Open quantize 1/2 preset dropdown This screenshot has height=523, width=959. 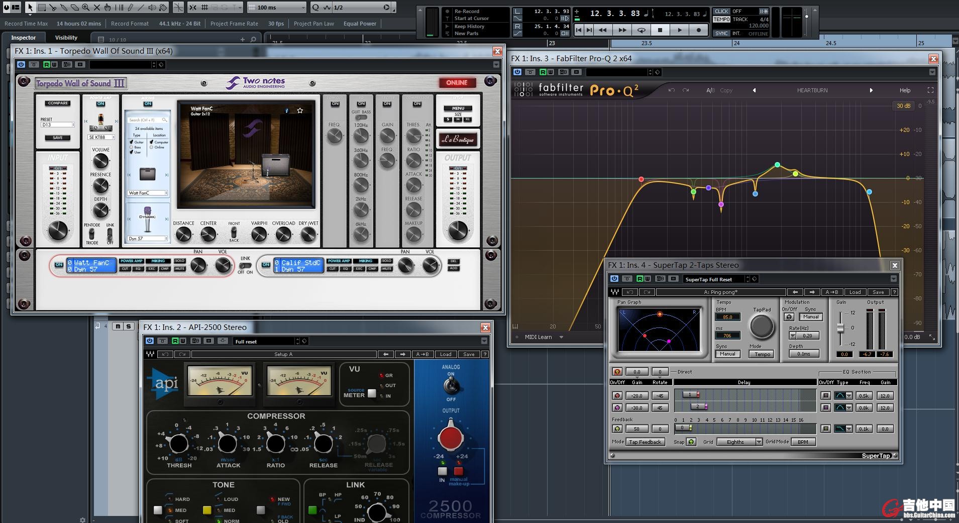[x=361, y=8]
